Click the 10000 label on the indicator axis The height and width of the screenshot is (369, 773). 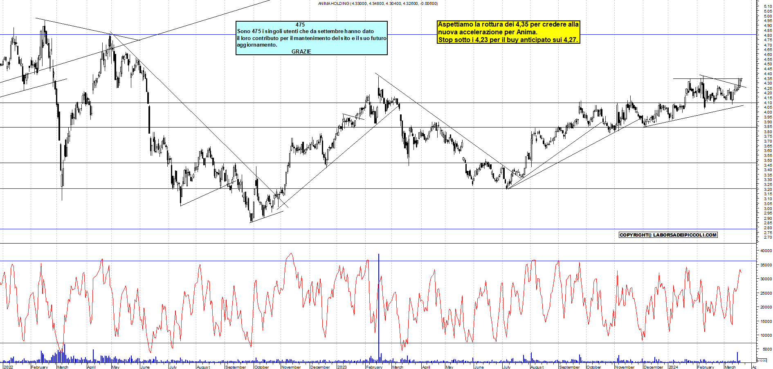pos(766,335)
